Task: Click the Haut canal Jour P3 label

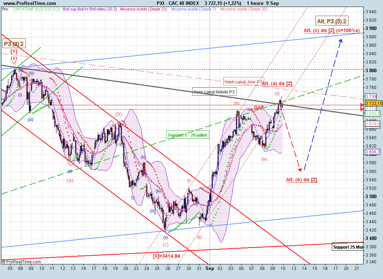Action: 243,82
